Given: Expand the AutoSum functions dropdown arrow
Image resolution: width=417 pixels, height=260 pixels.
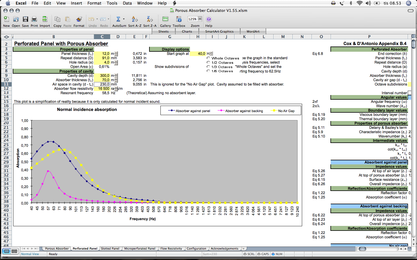Looking at the screenshot, I should point(124,19).
